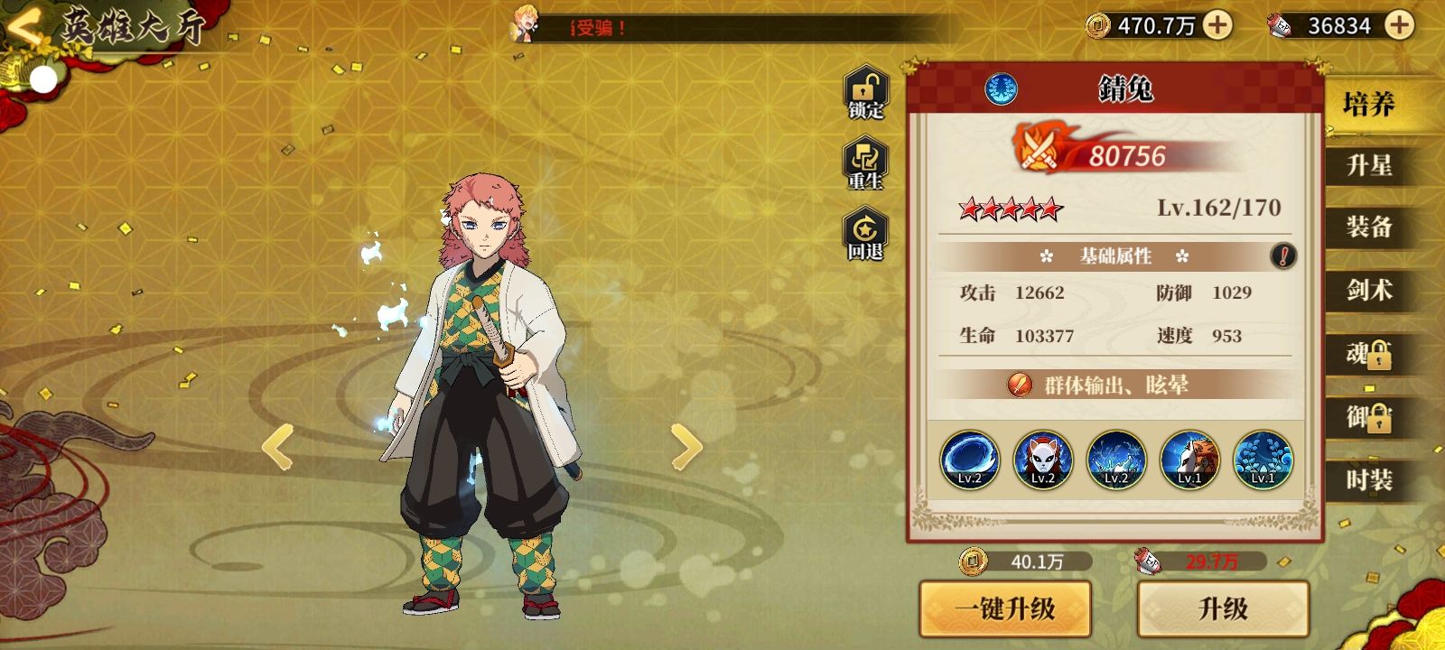Image resolution: width=1445 pixels, height=650 pixels.
Task: Open the 剑术 tab
Action: (1370, 290)
